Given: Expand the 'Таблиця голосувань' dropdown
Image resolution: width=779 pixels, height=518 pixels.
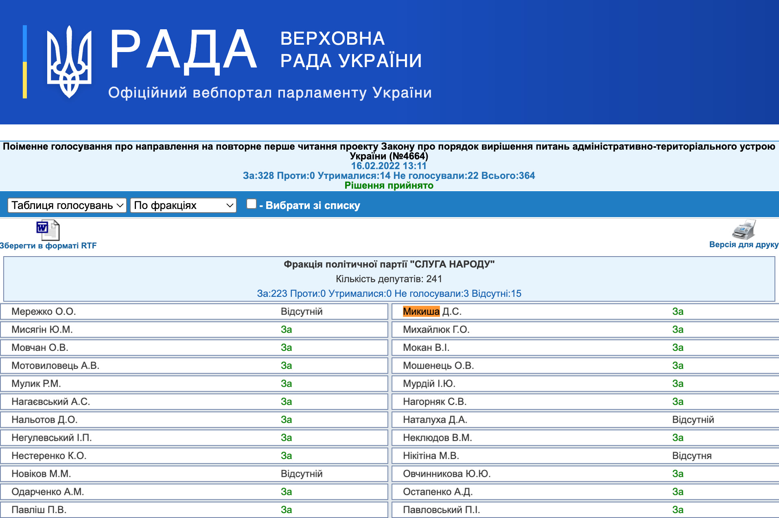Looking at the screenshot, I should click(x=67, y=205).
